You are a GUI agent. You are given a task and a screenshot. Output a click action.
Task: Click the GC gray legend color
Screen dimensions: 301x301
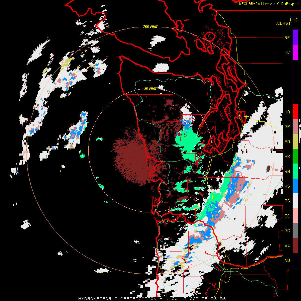[295, 230]
